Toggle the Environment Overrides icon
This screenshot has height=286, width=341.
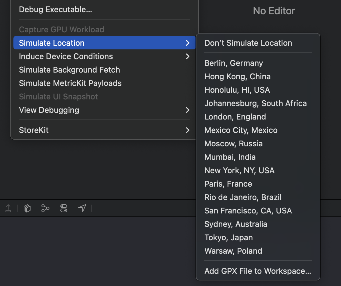[64, 208]
